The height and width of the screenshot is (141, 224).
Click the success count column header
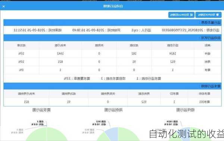point(134,45)
